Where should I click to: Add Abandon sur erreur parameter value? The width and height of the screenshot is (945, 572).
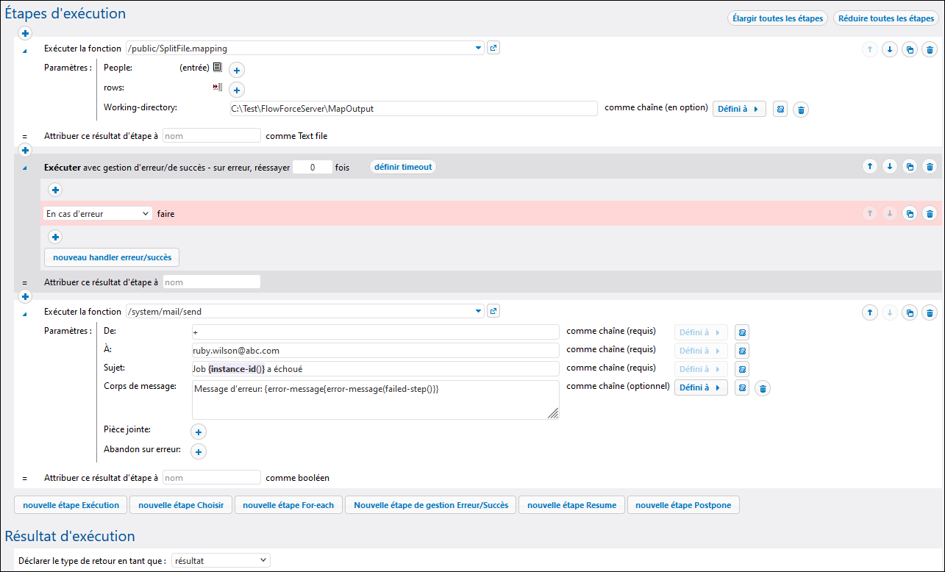pyautogui.click(x=199, y=451)
